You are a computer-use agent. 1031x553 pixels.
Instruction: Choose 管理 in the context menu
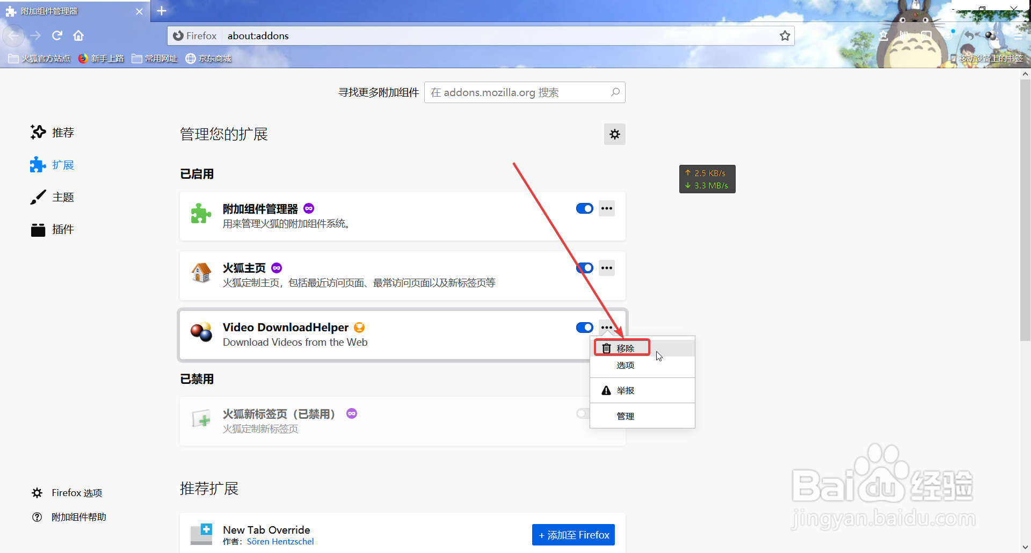[x=642, y=416]
